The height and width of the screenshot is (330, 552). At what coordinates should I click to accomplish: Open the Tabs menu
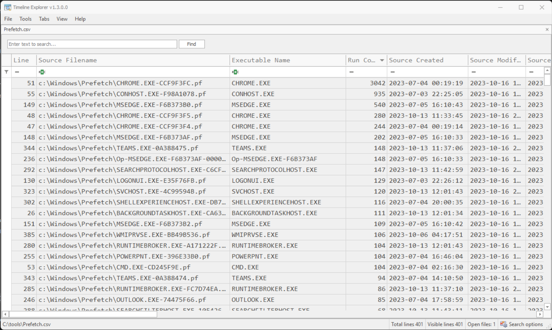pos(44,19)
